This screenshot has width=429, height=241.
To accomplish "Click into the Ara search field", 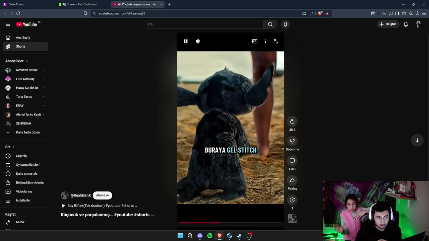I will pos(203,24).
